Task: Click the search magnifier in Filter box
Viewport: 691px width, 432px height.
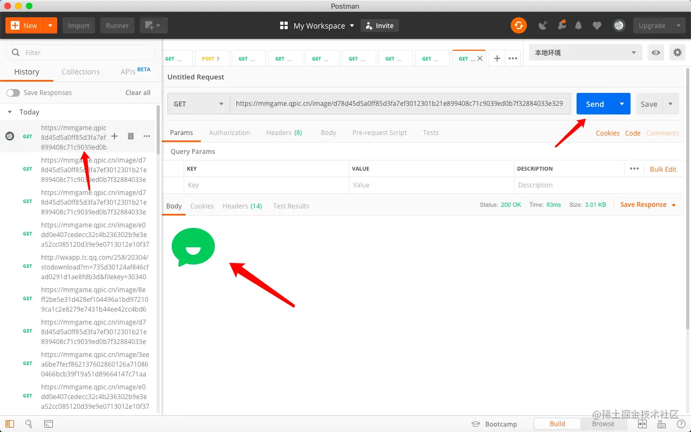Action: pyautogui.click(x=15, y=52)
